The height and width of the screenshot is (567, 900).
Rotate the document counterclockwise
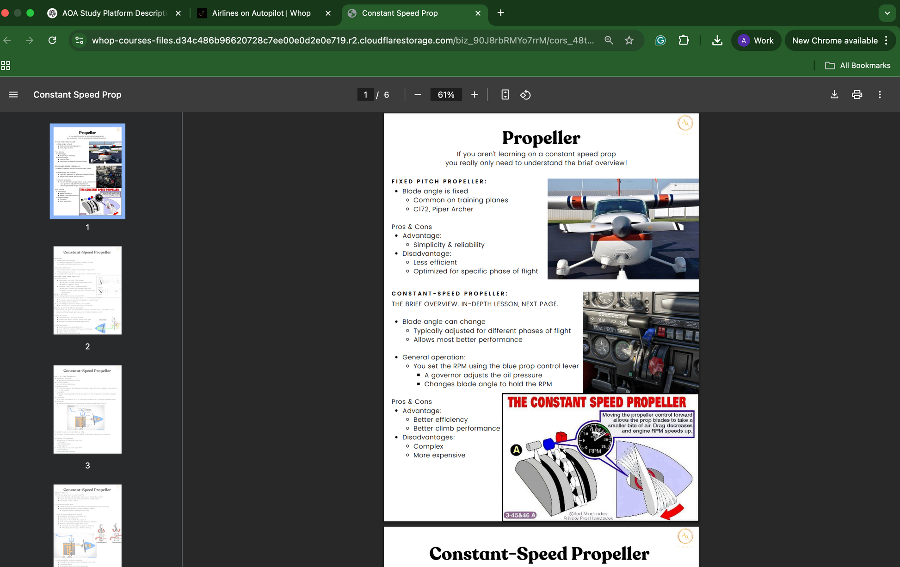pyautogui.click(x=525, y=94)
